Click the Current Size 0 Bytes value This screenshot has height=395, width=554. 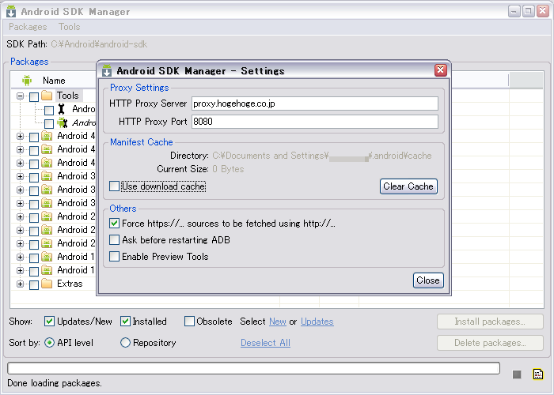coord(228,169)
